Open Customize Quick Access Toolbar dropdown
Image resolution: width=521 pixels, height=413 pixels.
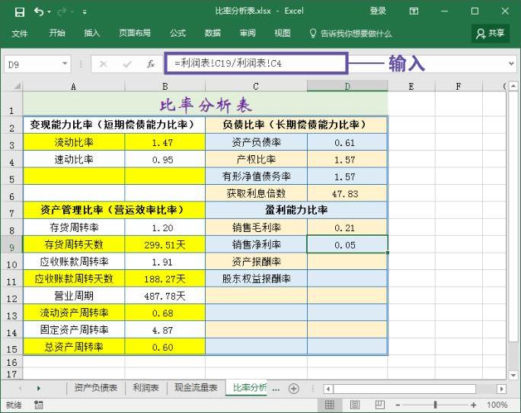[x=85, y=12]
